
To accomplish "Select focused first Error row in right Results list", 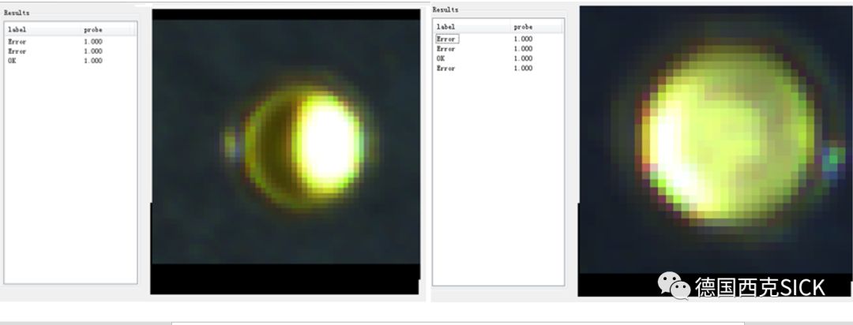I will [x=446, y=39].
